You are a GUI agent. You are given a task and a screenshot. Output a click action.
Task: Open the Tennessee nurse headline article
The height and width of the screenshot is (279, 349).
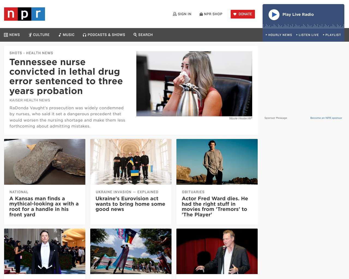coord(66,77)
